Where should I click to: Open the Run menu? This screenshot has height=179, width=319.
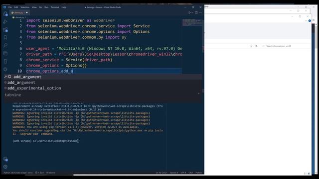(x=46, y=7)
